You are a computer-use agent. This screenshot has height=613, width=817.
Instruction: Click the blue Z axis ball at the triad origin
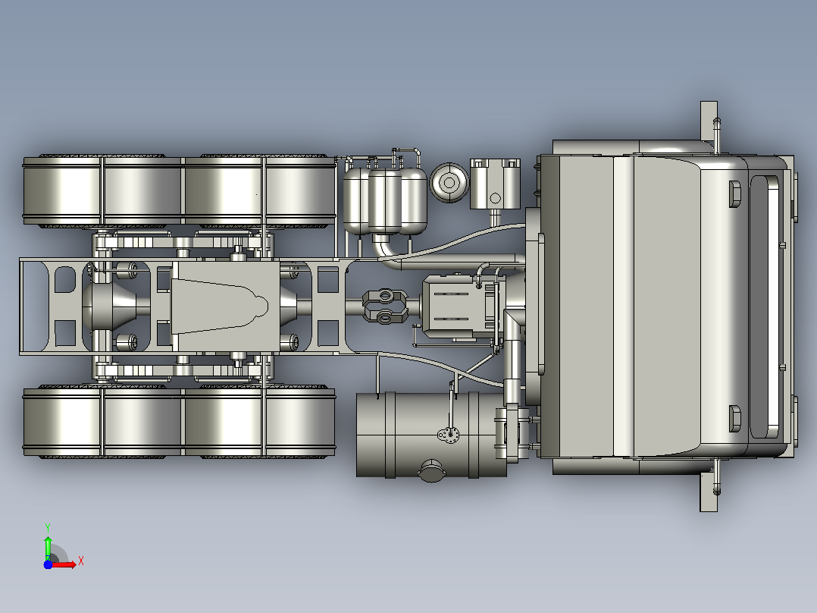48,564
